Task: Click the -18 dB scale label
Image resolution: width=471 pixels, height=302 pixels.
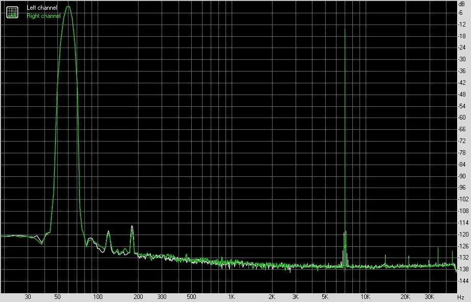Action: click(462, 36)
